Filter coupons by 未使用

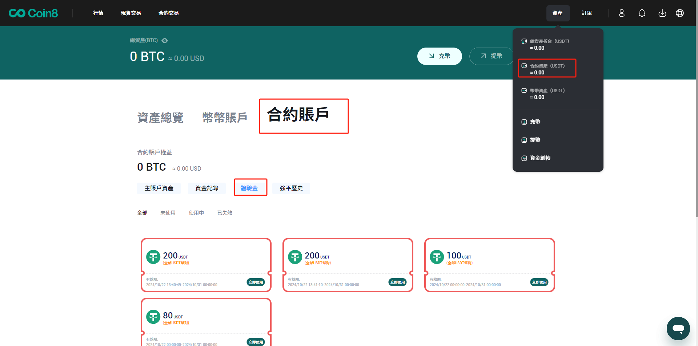click(168, 213)
